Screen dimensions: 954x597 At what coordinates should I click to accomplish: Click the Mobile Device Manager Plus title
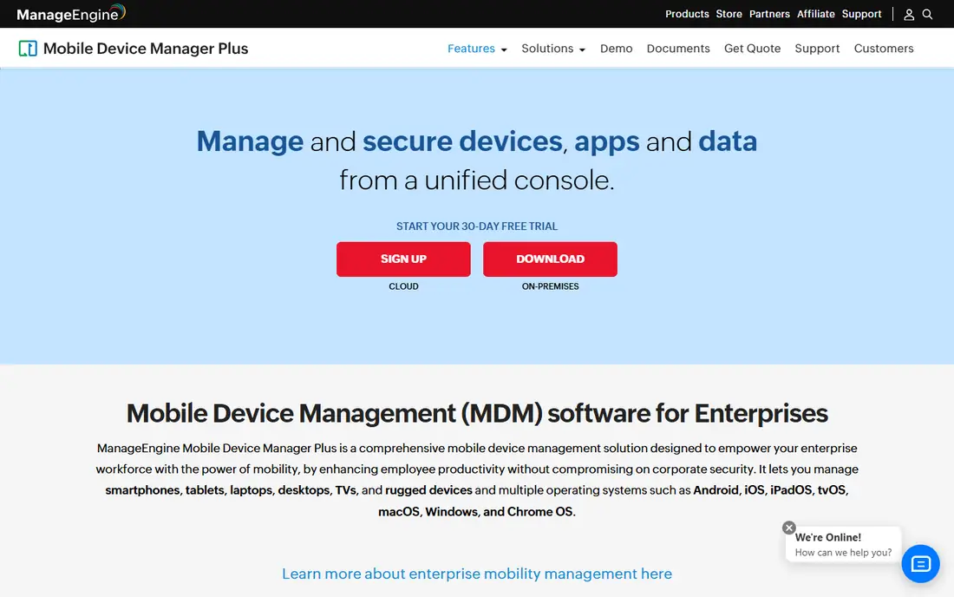tap(146, 48)
